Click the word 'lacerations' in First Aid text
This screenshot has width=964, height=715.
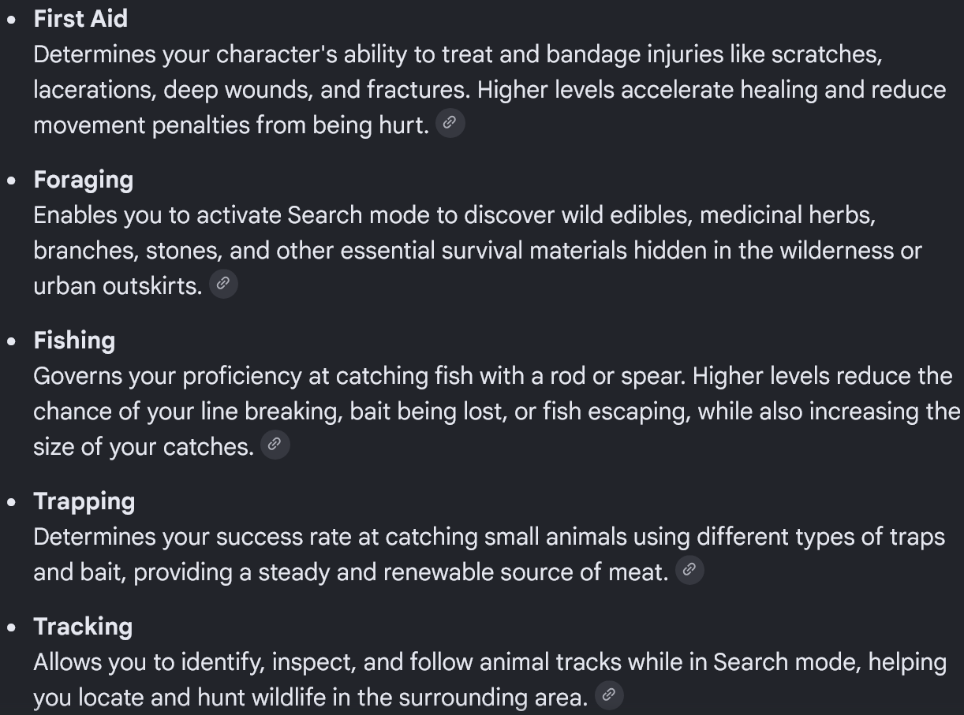tap(95, 90)
